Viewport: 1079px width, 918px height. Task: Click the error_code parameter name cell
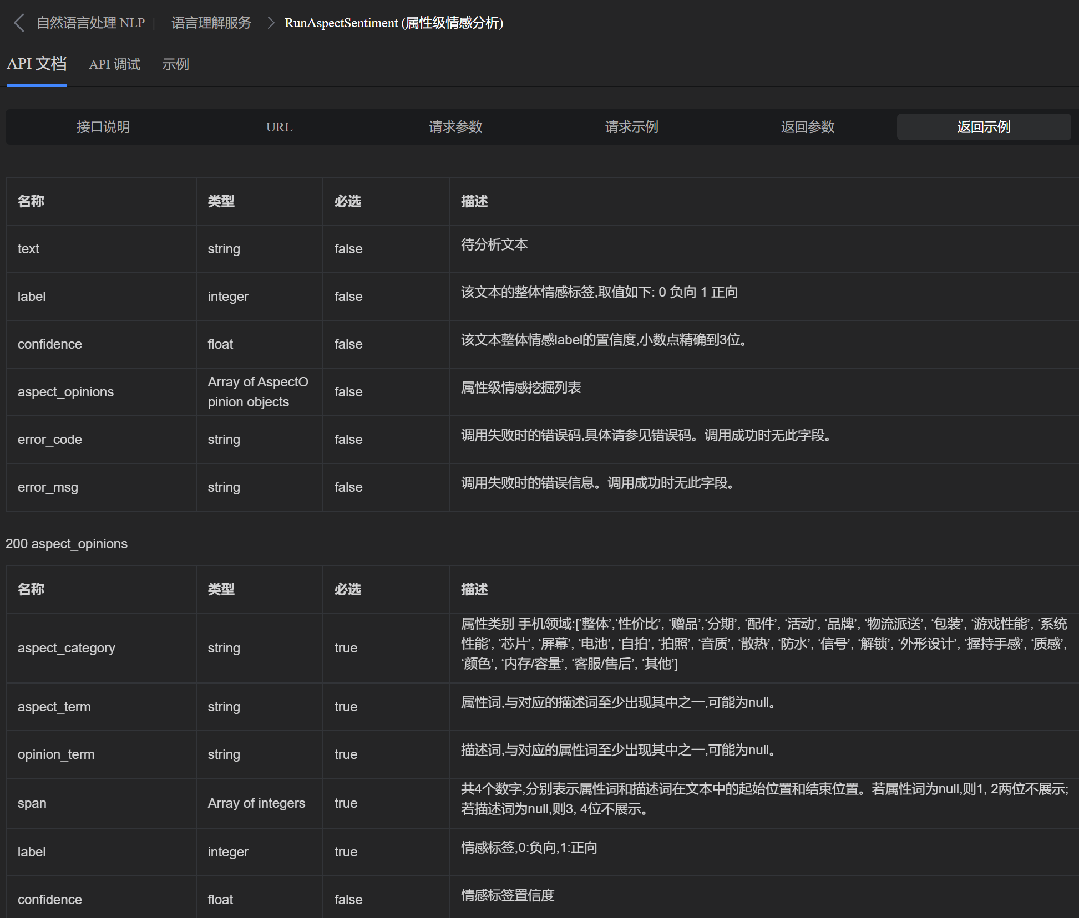click(x=50, y=440)
